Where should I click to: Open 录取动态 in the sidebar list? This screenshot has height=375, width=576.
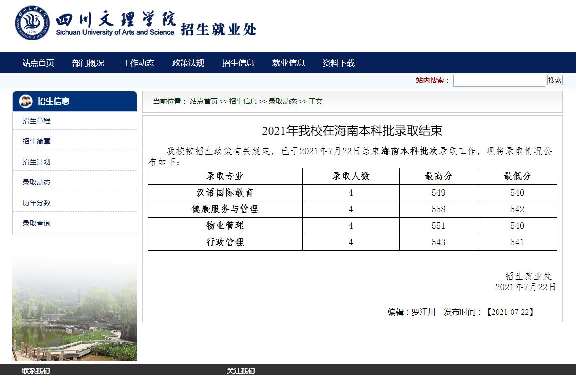37,182
